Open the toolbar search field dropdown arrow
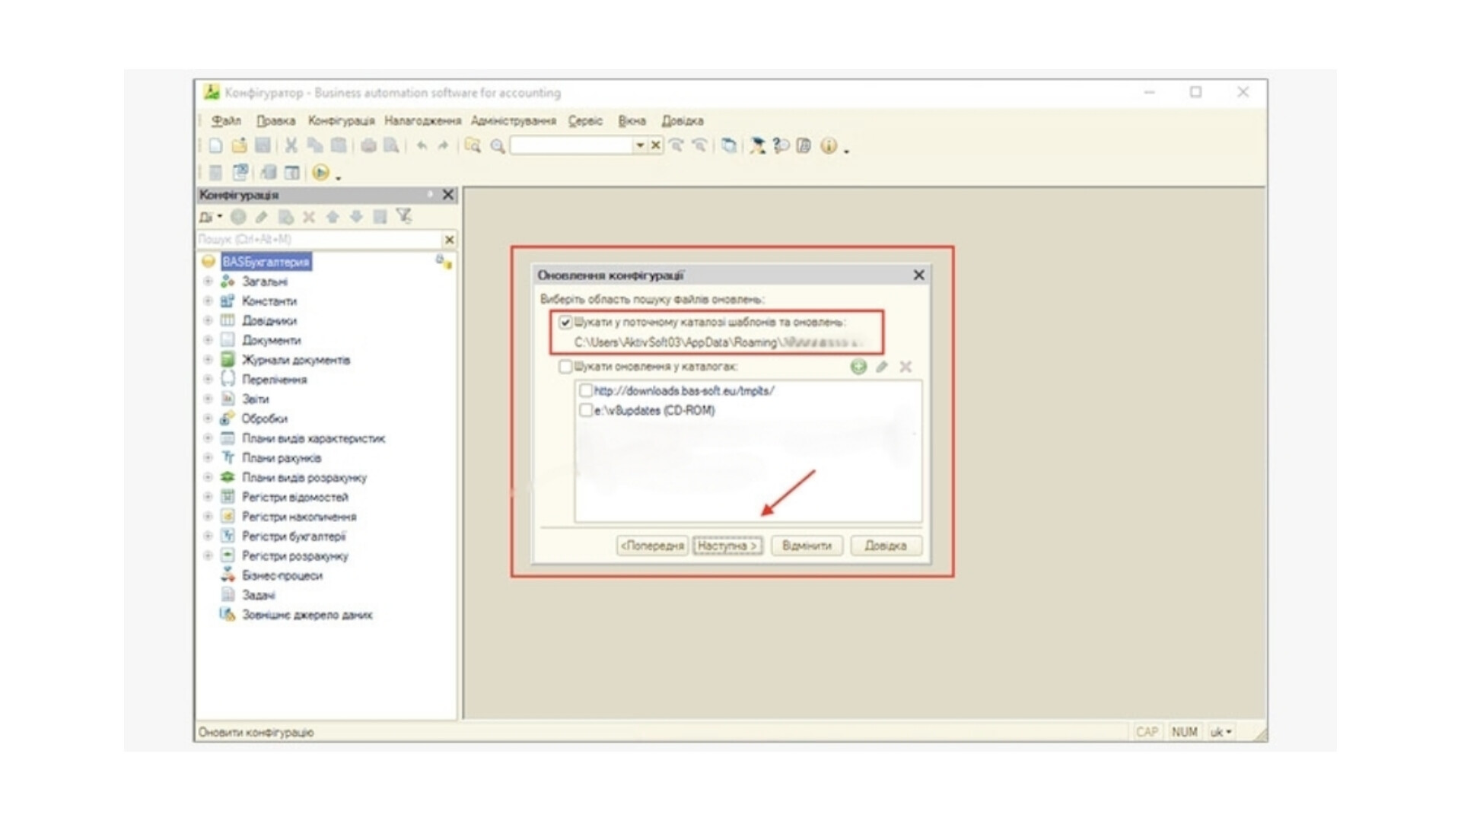The image size is (1461, 821). [x=639, y=146]
